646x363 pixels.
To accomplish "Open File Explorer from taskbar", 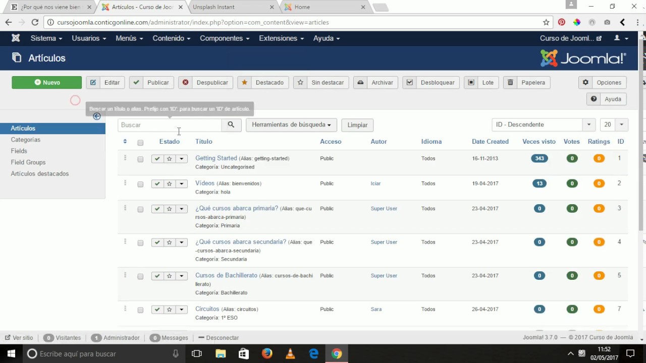I will pyautogui.click(x=221, y=353).
